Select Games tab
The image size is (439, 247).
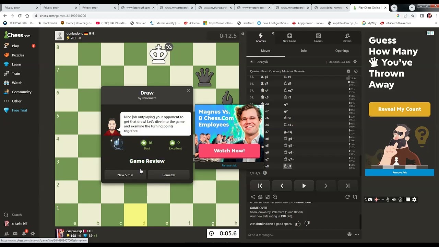pyautogui.click(x=318, y=38)
